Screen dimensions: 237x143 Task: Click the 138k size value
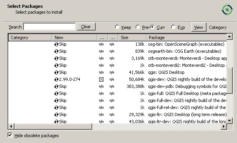140,44
